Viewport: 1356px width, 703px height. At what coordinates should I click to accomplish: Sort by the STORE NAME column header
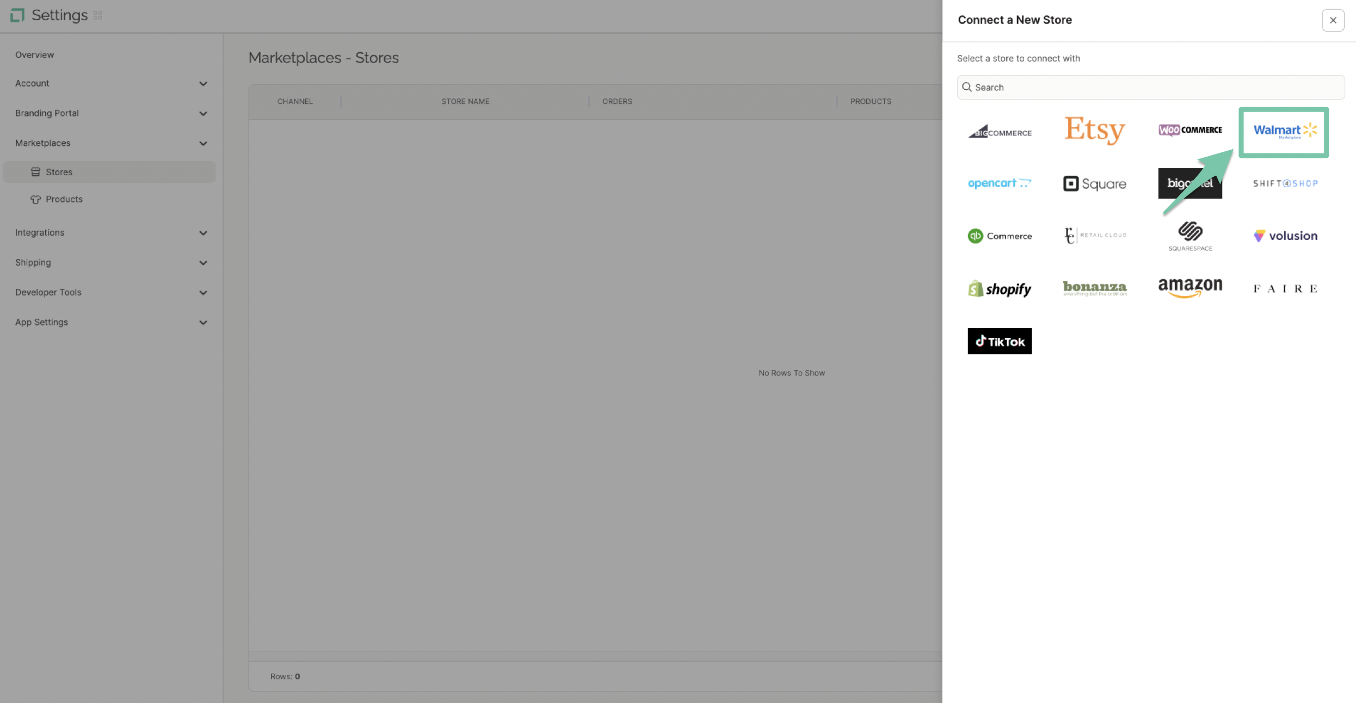tap(465, 101)
